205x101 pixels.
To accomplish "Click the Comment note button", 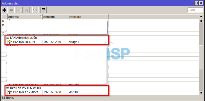I will click(35, 10).
